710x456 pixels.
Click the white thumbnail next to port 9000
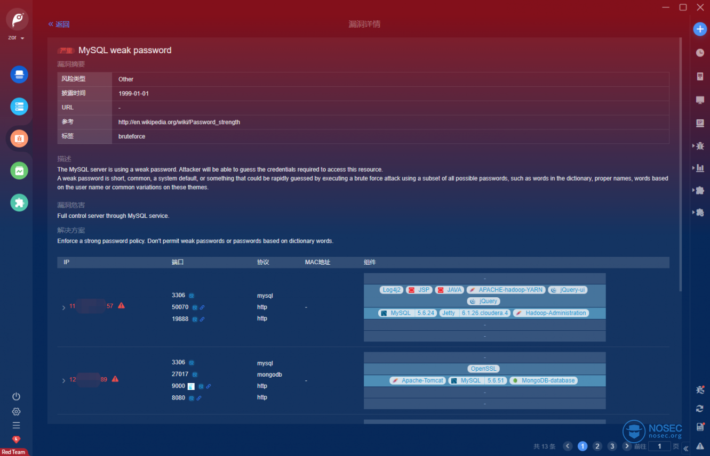(x=191, y=386)
